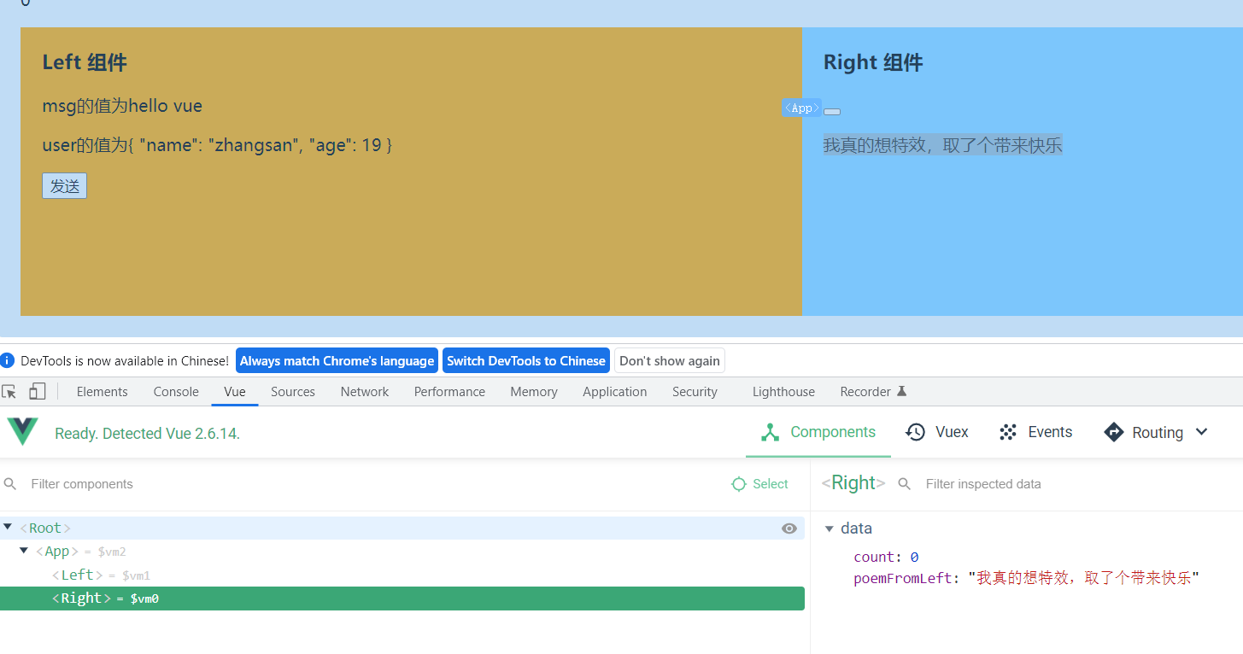Click the inspect element cursor icon
Image resolution: width=1243 pixels, height=654 pixels.
(9, 391)
